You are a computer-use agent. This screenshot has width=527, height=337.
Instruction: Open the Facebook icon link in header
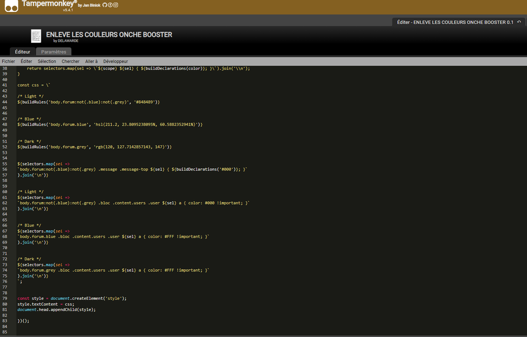[110, 5]
